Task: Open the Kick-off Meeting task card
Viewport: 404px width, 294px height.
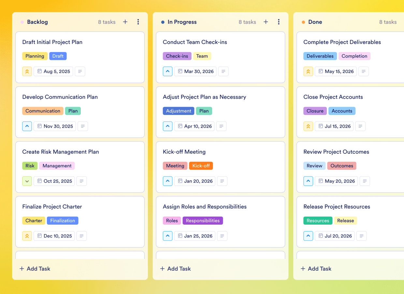Action: [184, 152]
